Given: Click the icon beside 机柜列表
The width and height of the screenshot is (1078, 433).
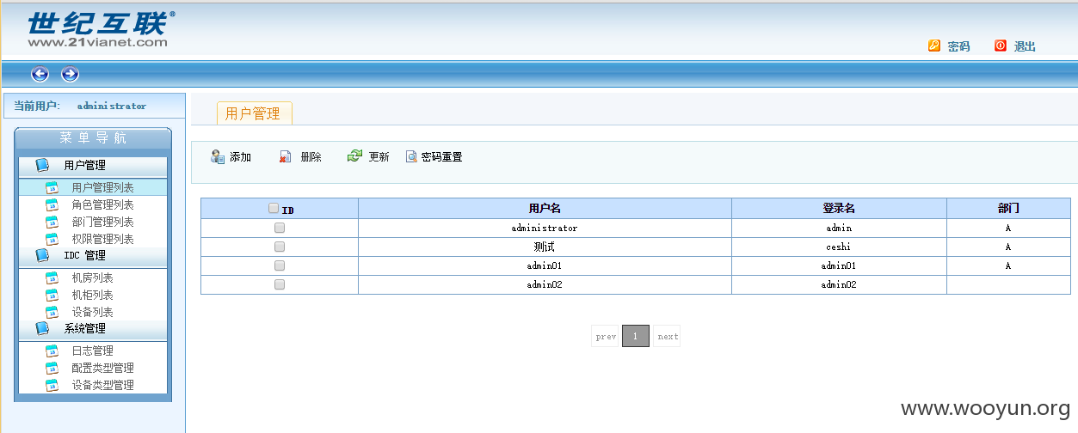Looking at the screenshot, I should tap(52, 295).
